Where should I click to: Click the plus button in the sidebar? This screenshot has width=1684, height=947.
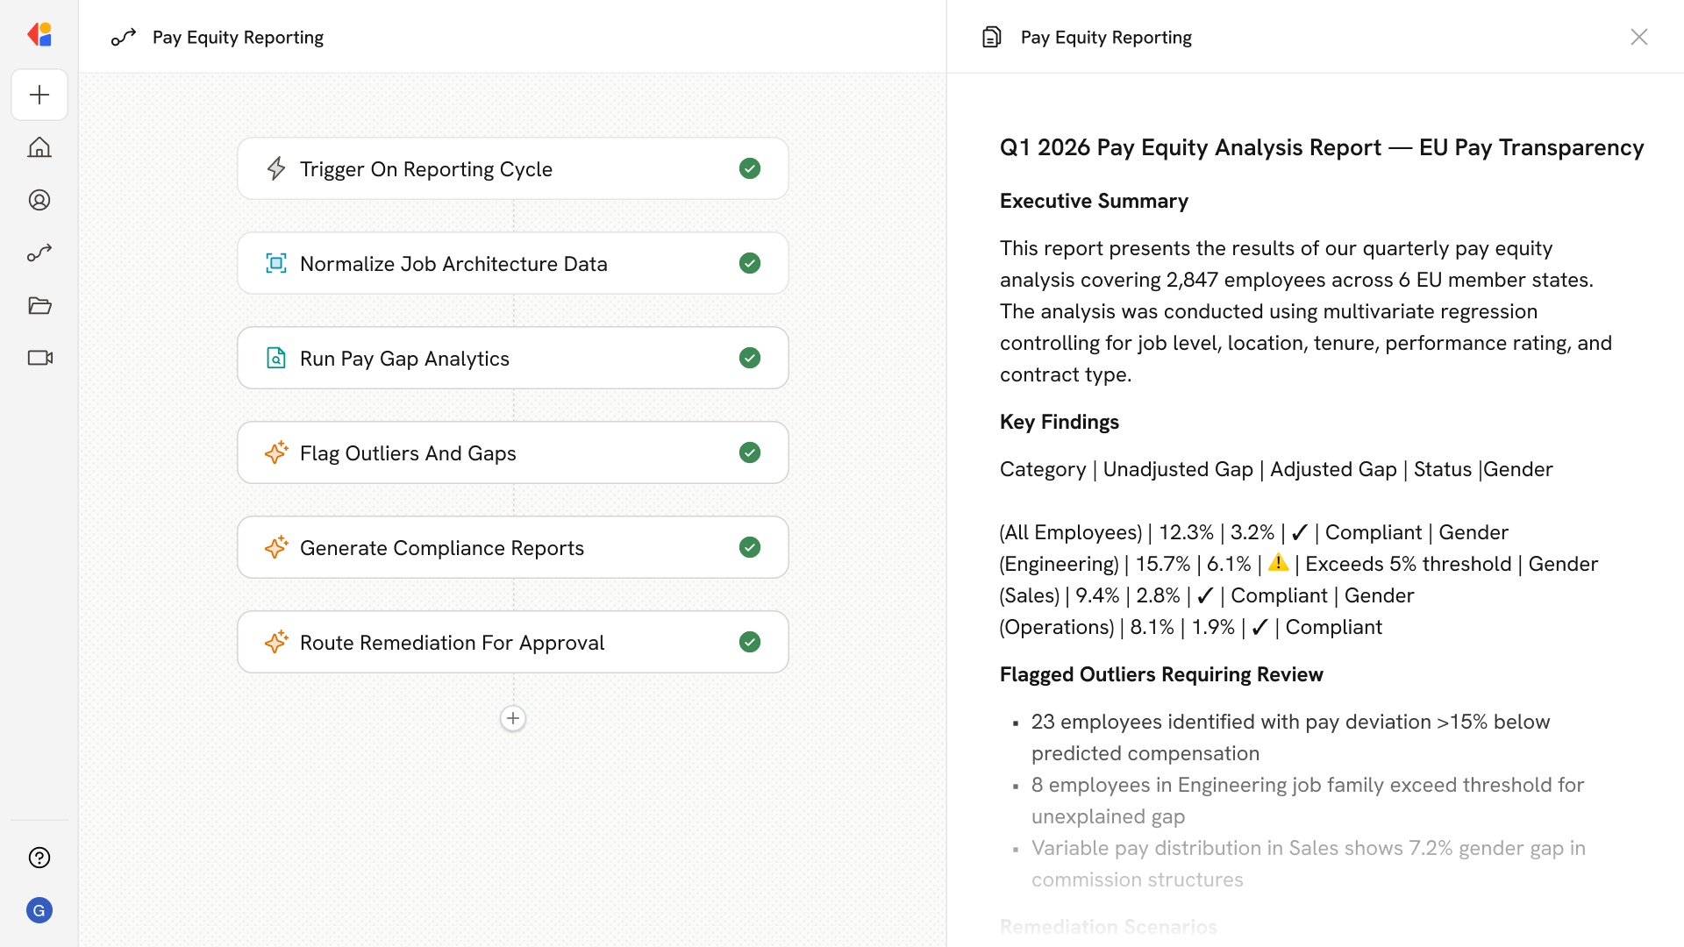pyautogui.click(x=39, y=95)
